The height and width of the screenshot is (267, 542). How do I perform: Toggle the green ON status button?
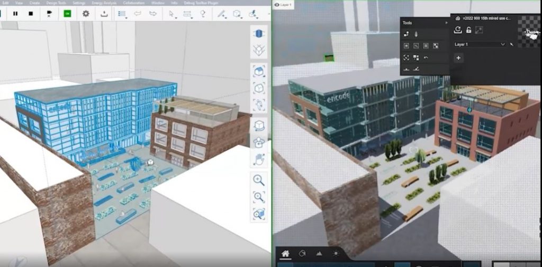pos(67,14)
